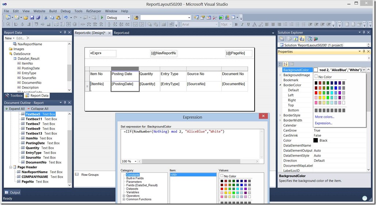Toggle Italic formatting button
Viewport: 376px width, 205px height.
[242, 24]
